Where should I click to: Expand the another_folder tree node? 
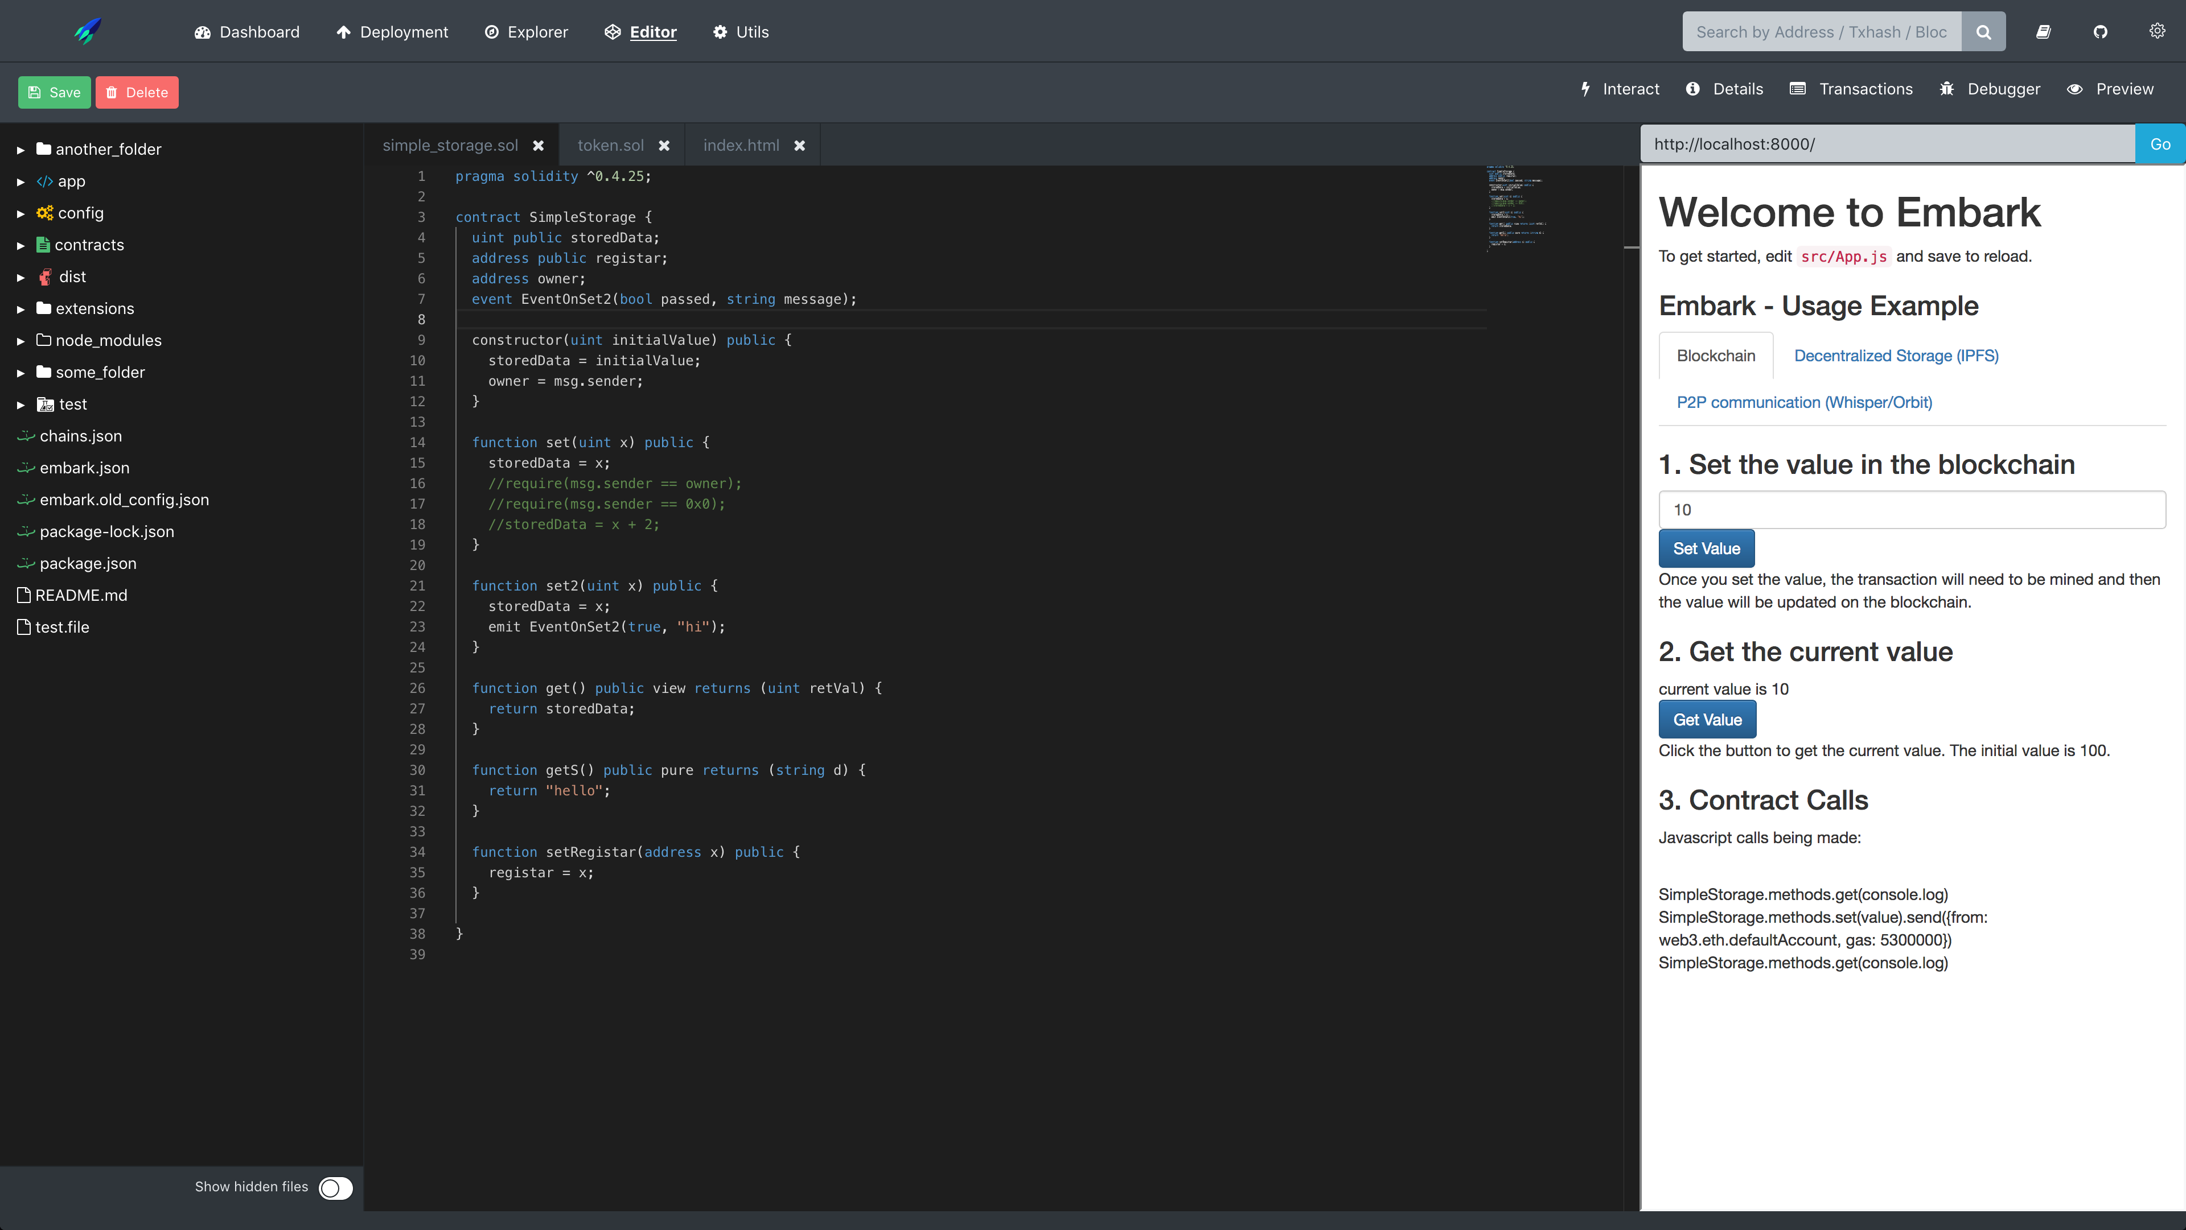tap(20, 149)
